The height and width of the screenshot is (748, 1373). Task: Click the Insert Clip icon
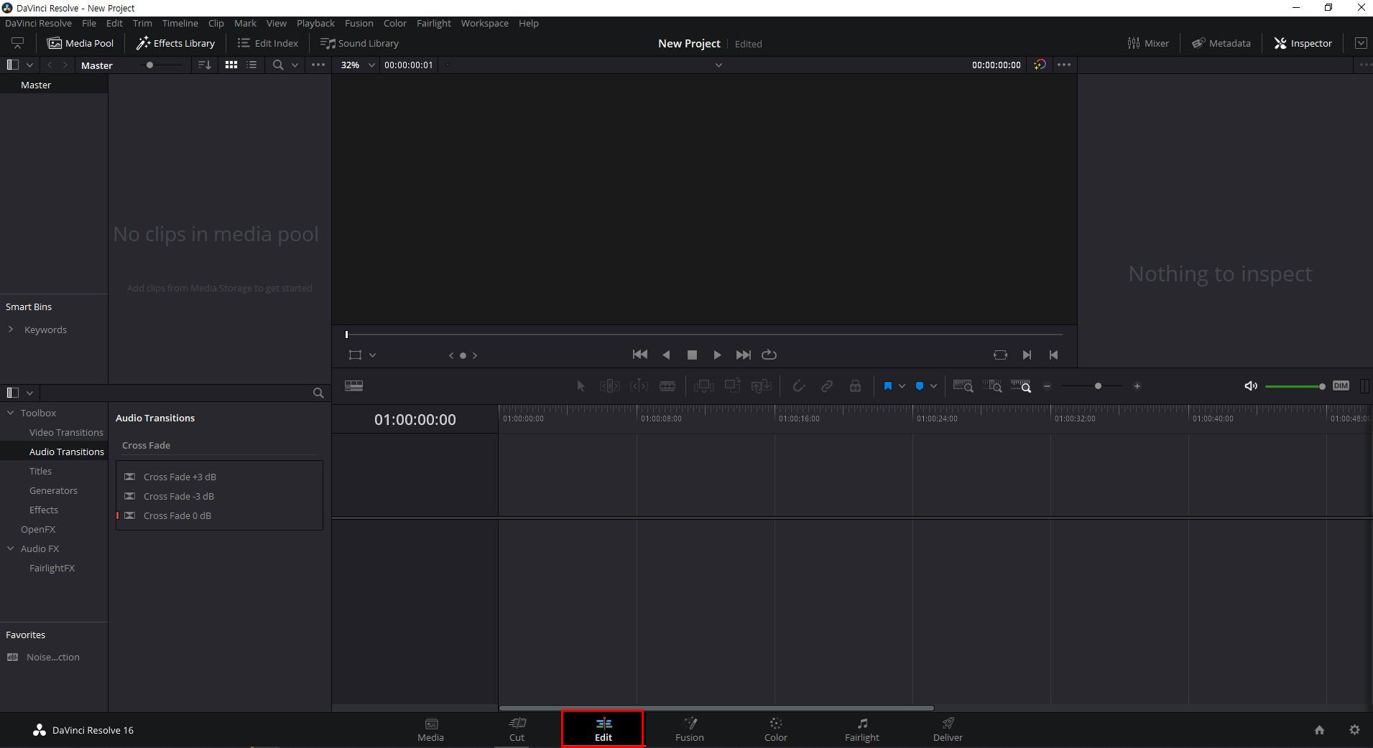tap(704, 386)
